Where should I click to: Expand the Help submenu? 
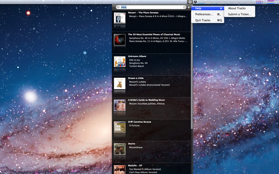[x=208, y=8]
